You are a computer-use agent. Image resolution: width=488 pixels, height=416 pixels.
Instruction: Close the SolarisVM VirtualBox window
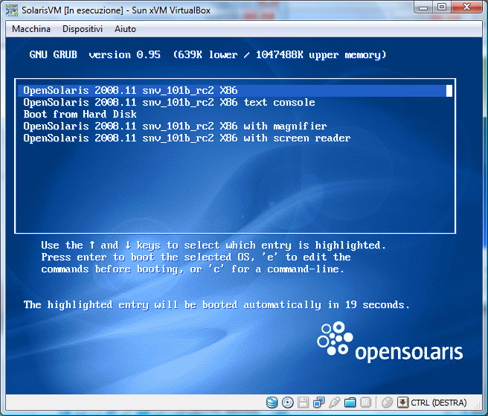pyautogui.click(x=466, y=7)
